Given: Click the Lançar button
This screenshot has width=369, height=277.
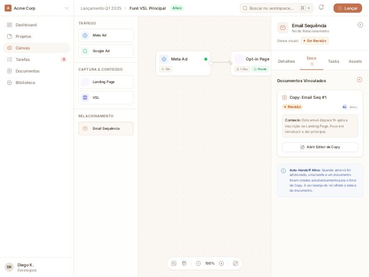Looking at the screenshot, I should point(347,8).
